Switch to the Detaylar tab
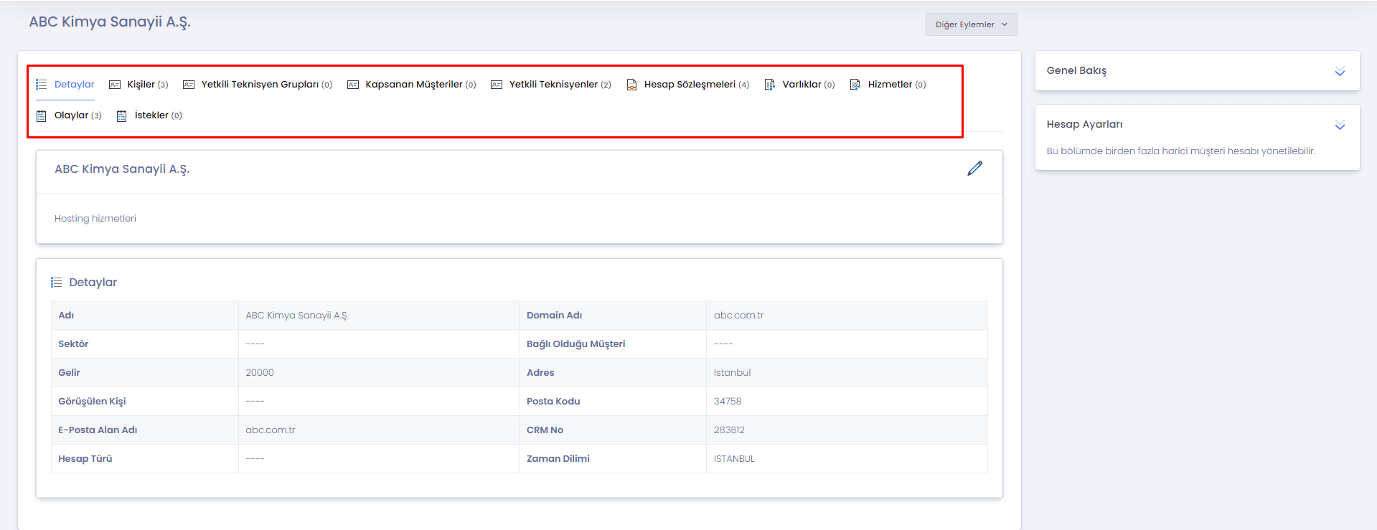The height and width of the screenshot is (530, 1377). point(65,85)
